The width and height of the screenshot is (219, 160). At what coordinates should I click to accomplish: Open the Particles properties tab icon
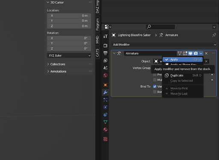[x=105, y=100]
